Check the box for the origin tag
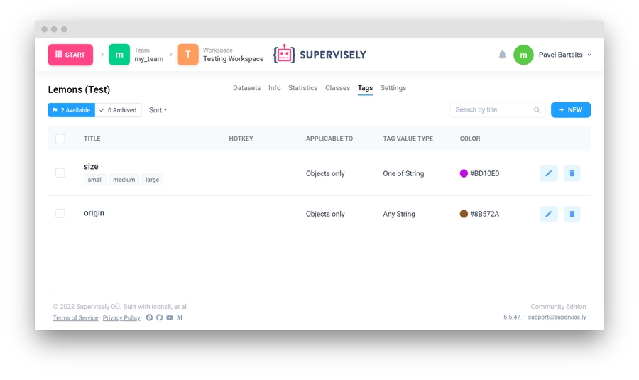The height and width of the screenshot is (380, 639). pos(60,213)
